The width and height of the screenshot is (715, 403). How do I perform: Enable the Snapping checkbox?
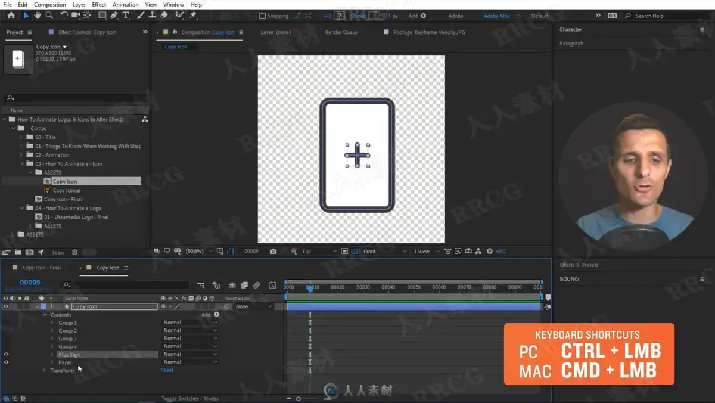click(262, 16)
